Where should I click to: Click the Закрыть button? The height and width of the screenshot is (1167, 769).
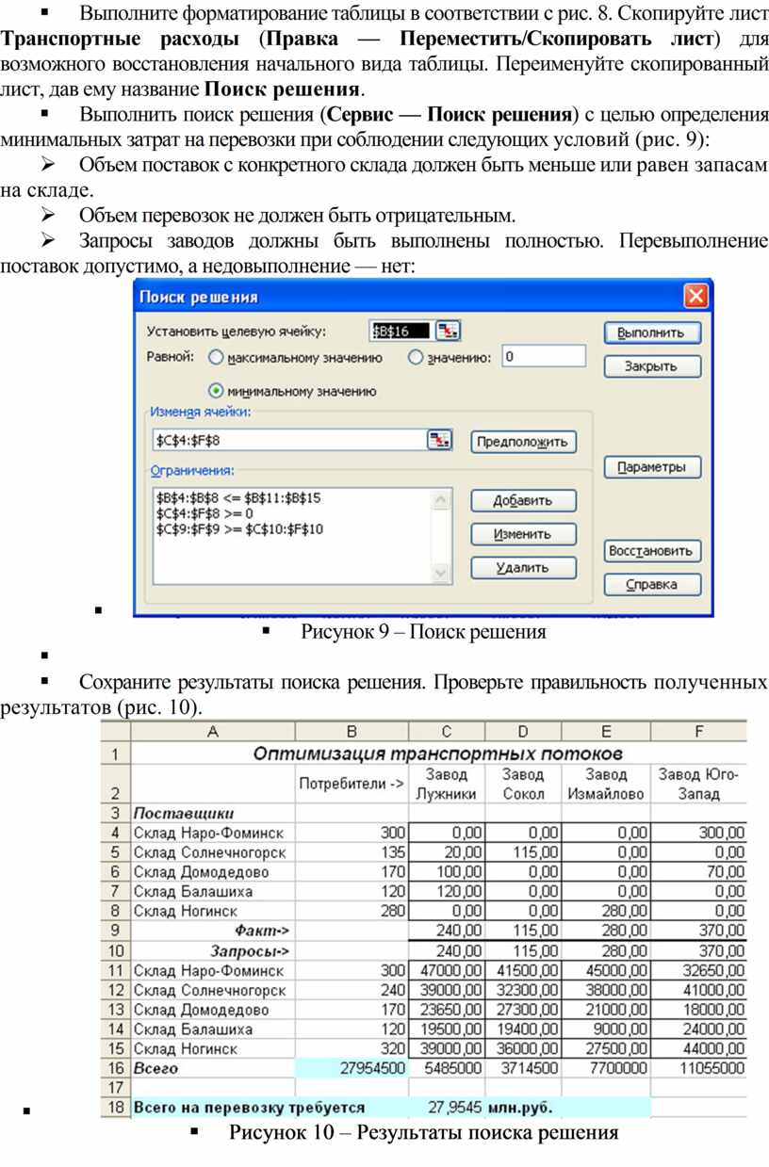point(652,366)
